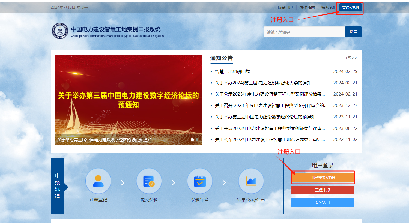
Task: Click the date 2024-02-29 of first notice
Action: tap(345, 71)
